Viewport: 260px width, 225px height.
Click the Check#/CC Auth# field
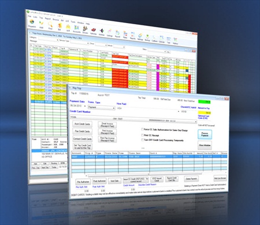(188, 111)
